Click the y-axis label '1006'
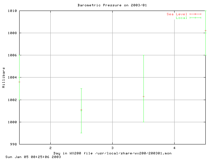212x159 pixels. click(12, 55)
